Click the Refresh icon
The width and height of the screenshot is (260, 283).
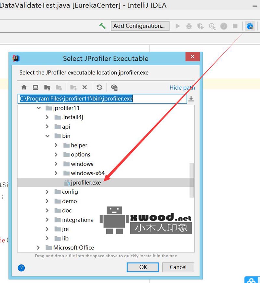[x=99, y=87]
